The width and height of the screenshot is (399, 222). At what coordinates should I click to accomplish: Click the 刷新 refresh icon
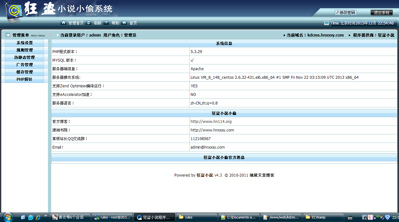(89, 23)
